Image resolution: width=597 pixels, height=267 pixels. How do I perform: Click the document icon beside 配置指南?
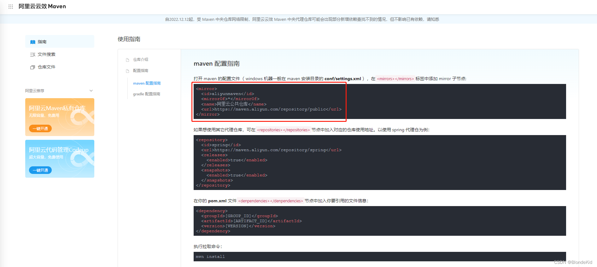pyautogui.click(x=127, y=71)
